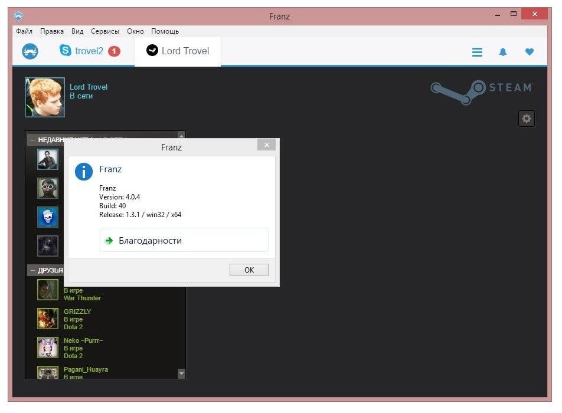562x413 pixels.
Task: Click the Franz app icon in title bar
Action: point(18,16)
